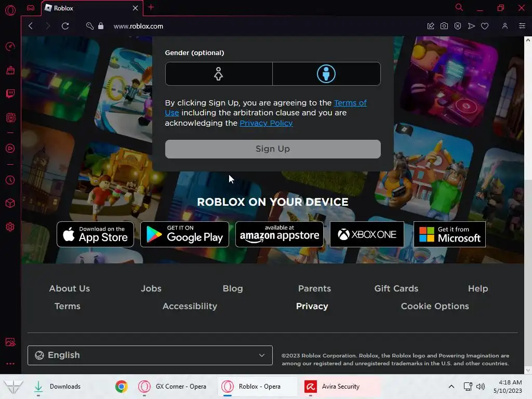Take a snapshot with camera icon

[444, 26]
